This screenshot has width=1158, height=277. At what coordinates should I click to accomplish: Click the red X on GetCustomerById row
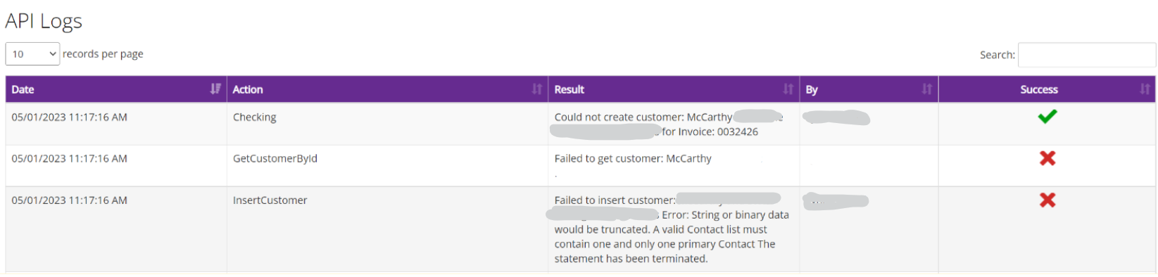tap(1047, 158)
